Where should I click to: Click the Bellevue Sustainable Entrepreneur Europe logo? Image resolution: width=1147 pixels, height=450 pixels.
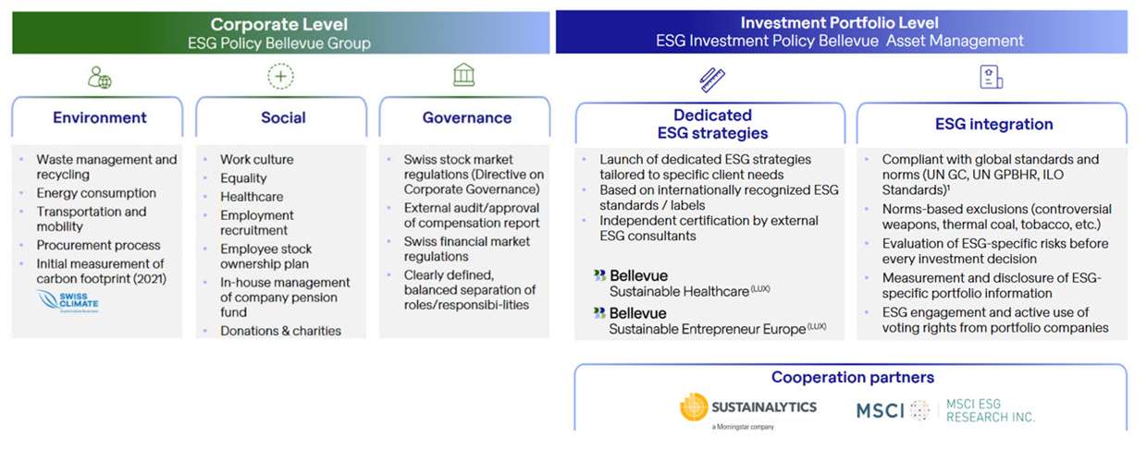[709, 322]
